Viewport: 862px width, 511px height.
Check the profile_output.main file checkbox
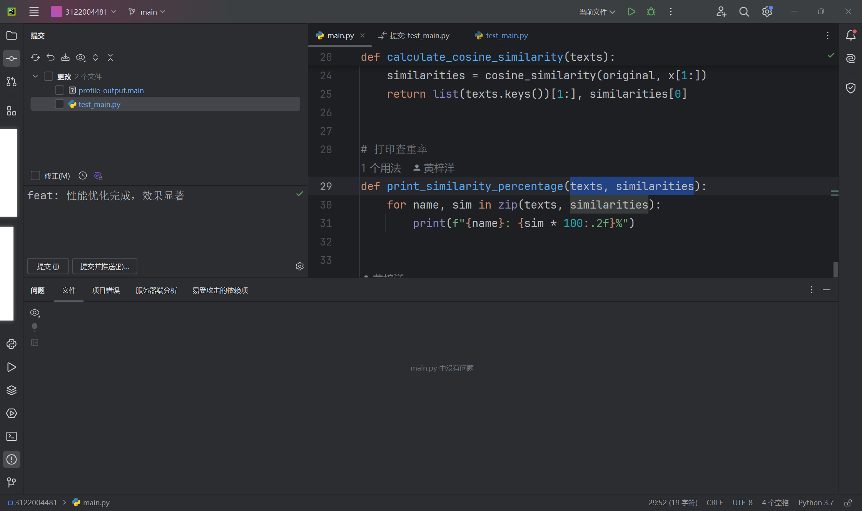60,90
